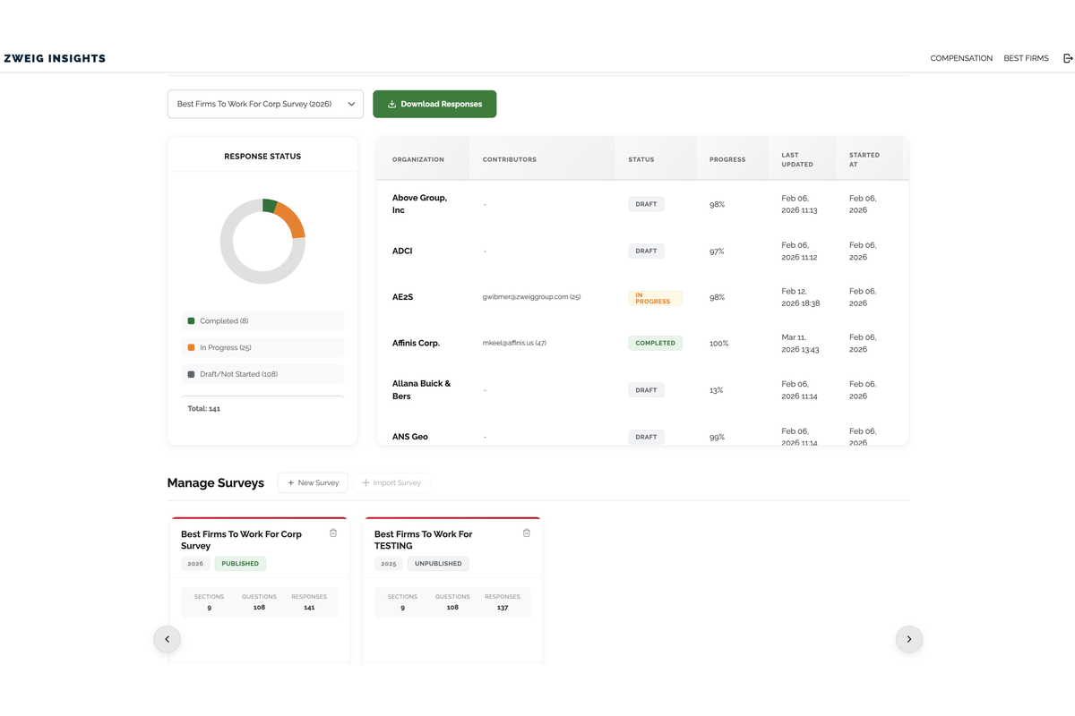The image size is (1075, 716).
Task: Download the survey responses
Action: (x=434, y=104)
